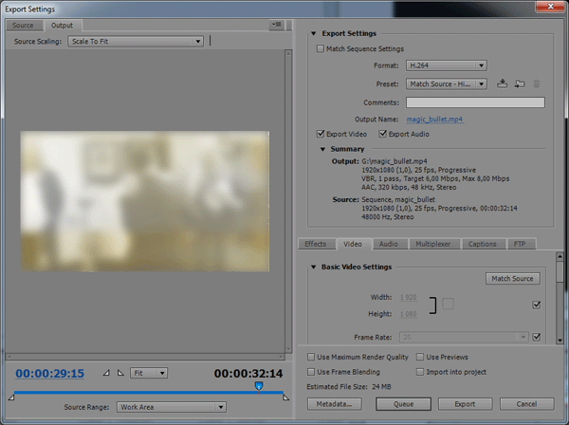
Task: Open the Multiplexer tab
Action: click(433, 244)
